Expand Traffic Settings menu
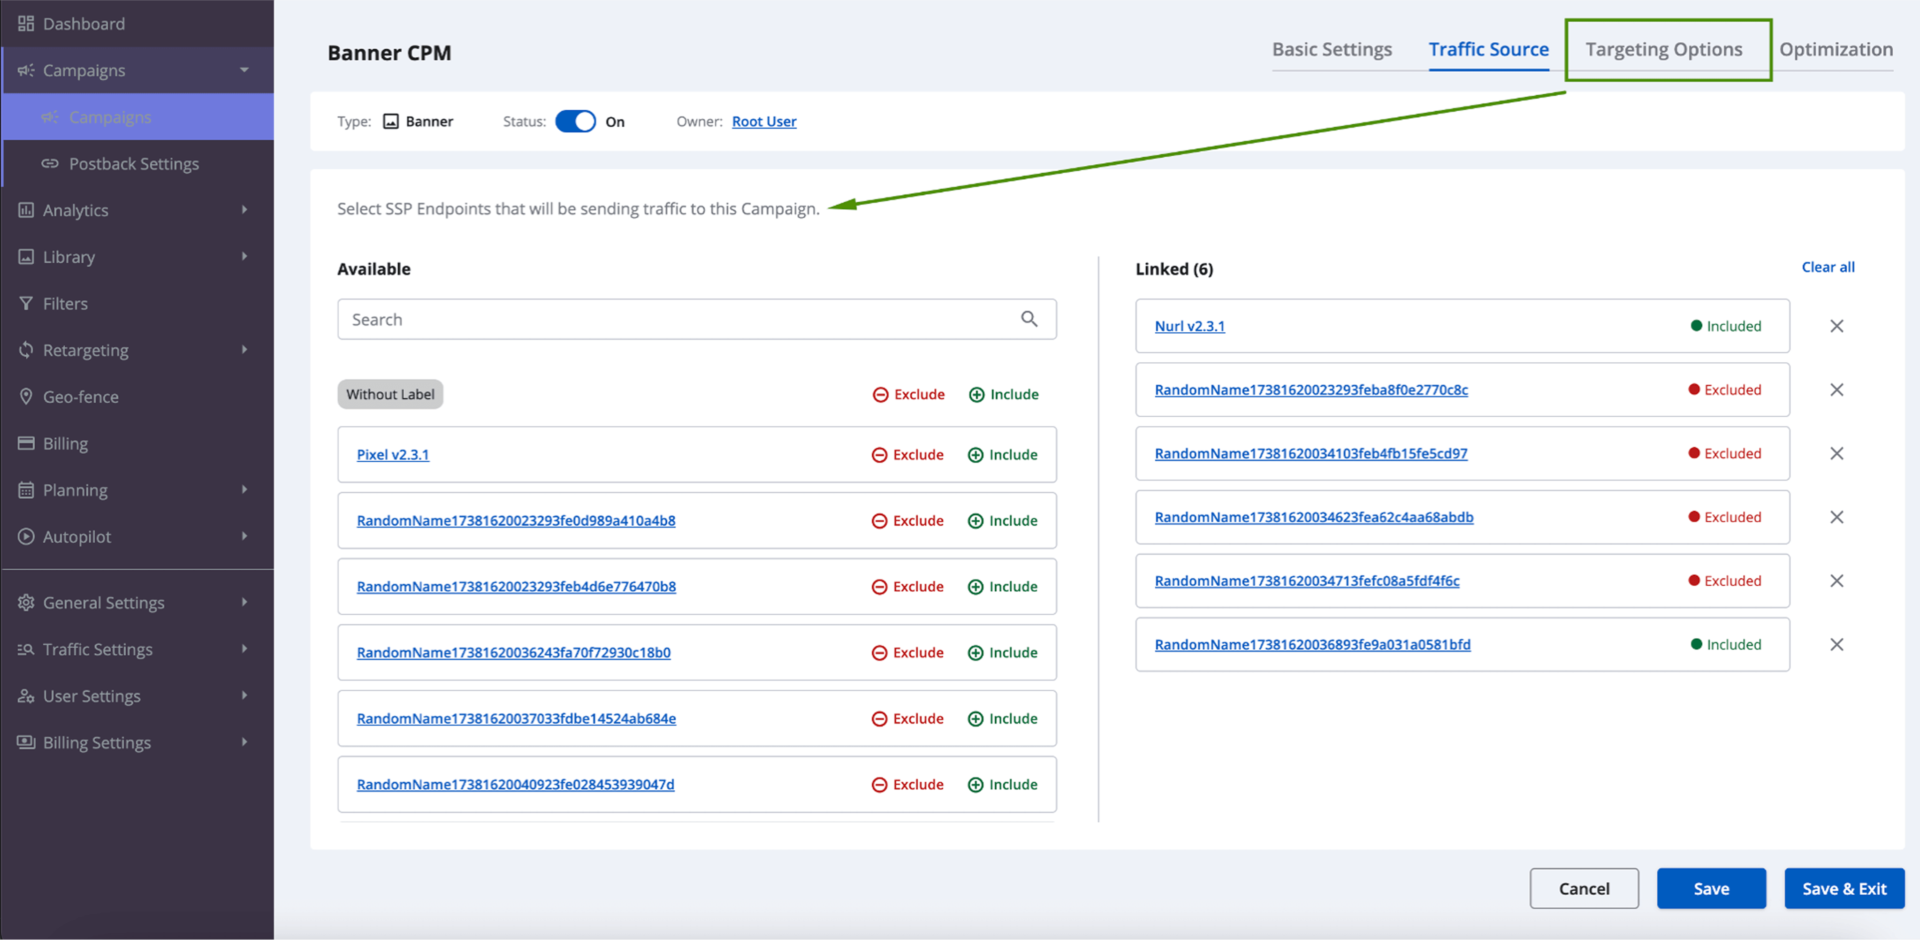Screen dimensions: 1920x940 coord(244,650)
